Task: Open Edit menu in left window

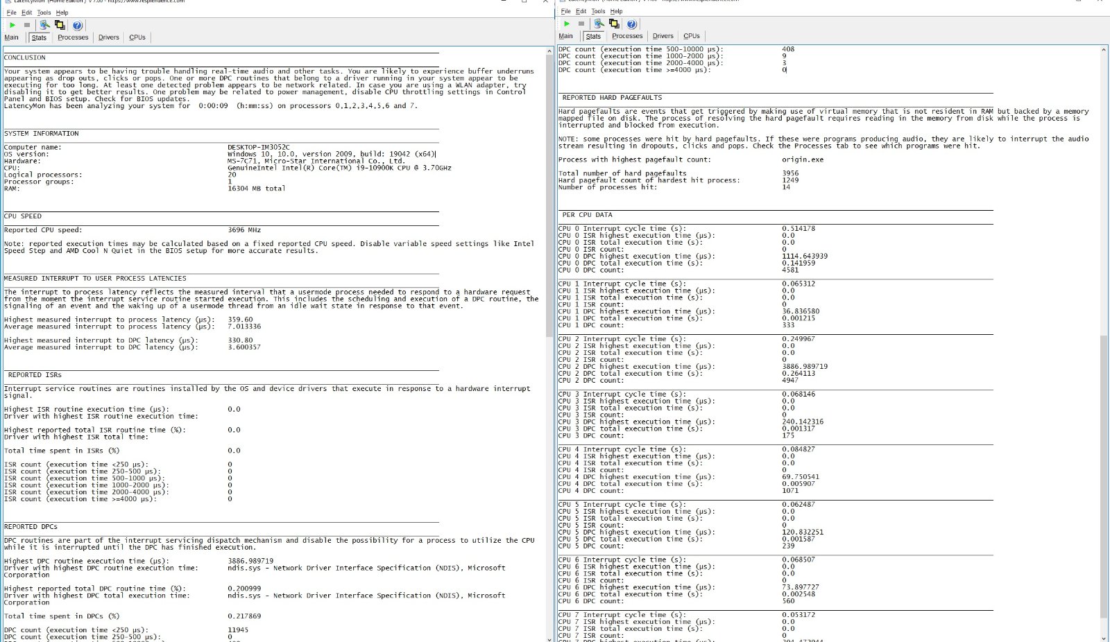Action: [x=26, y=12]
